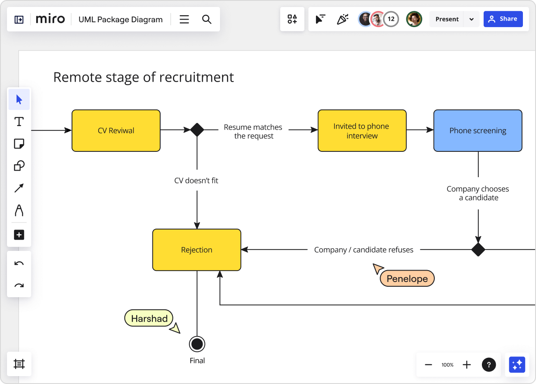Expand the Present dropdown arrow
This screenshot has width=536, height=384.
pos(471,19)
